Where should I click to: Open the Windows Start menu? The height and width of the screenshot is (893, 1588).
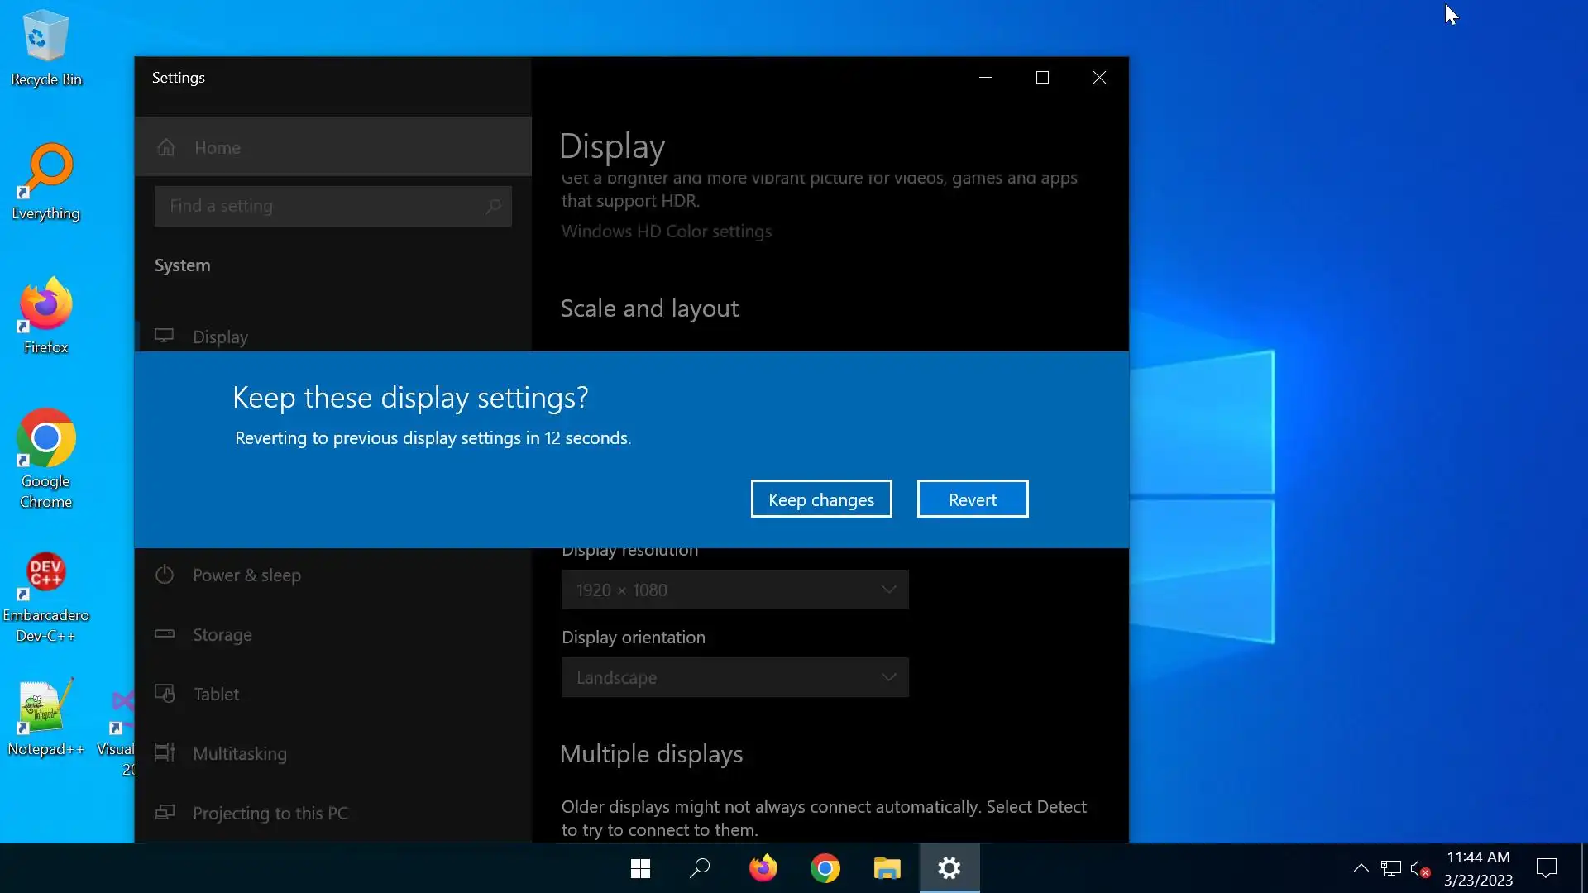(x=640, y=868)
